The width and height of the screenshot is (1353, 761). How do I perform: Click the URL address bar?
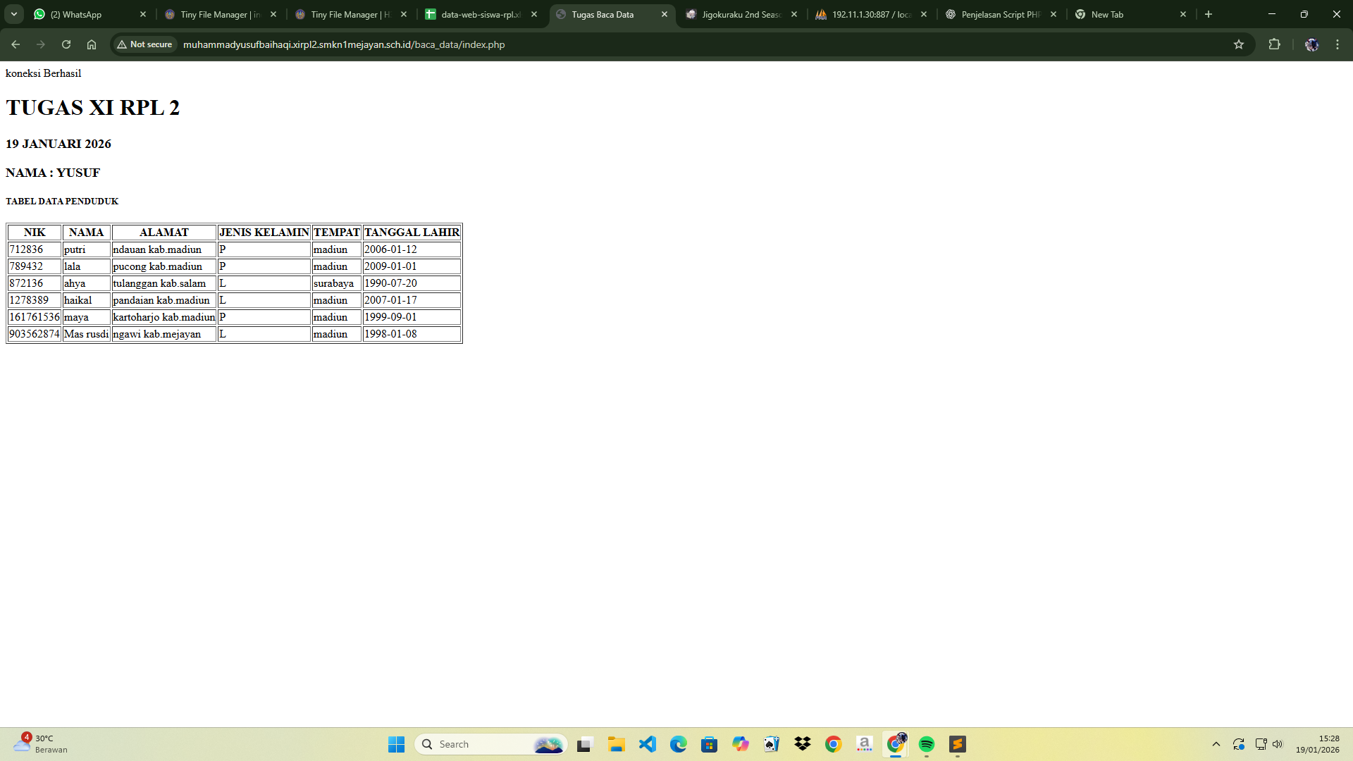pyautogui.click(x=634, y=44)
